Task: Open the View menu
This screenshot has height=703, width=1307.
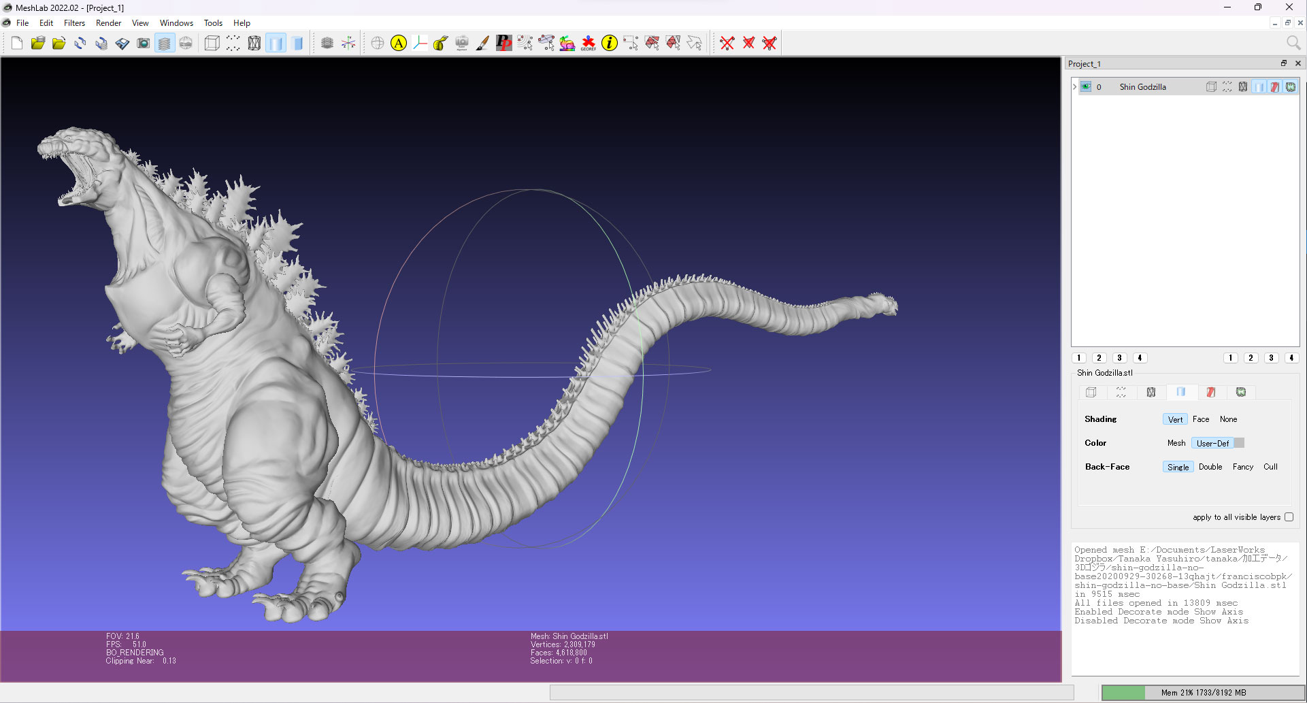Action: (140, 23)
